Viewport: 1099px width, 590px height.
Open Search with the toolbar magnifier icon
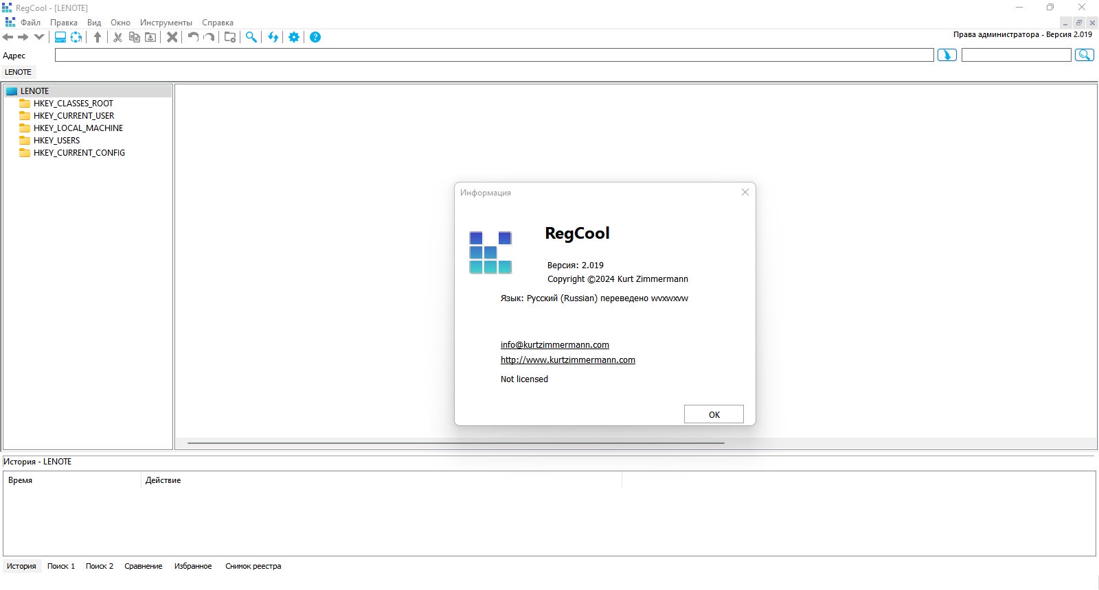[251, 37]
